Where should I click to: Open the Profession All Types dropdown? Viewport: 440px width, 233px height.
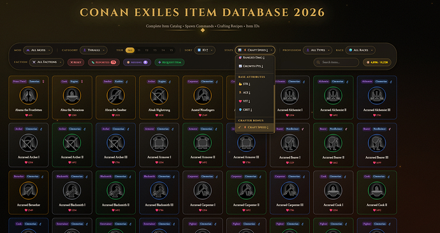(318, 50)
